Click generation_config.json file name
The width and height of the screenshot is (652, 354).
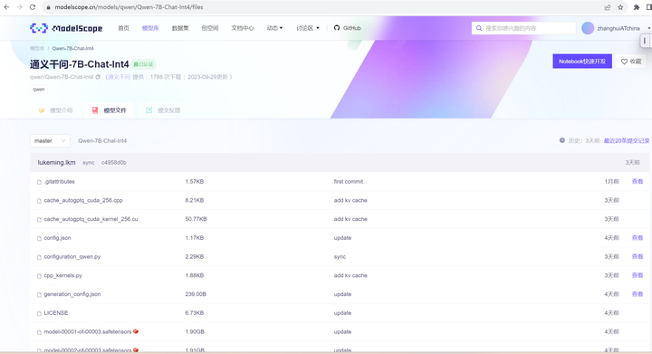point(72,294)
